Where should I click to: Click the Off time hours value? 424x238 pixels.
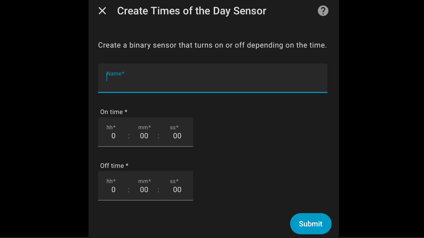tap(113, 190)
